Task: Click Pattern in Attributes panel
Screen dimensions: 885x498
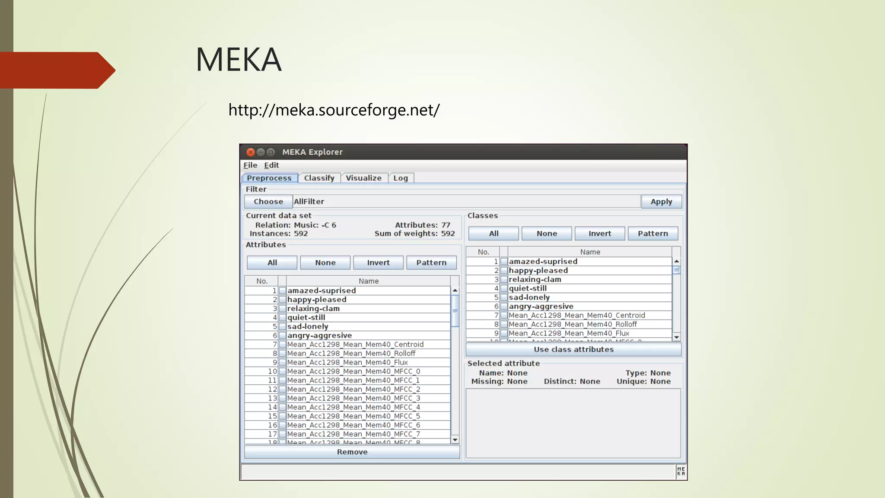Action: [431, 262]
